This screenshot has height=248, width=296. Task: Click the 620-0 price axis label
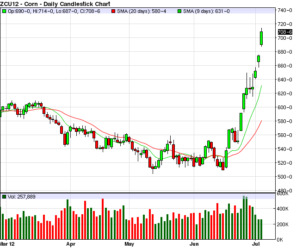pos(285,93)
